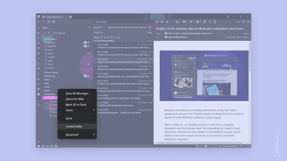Screen dimensions: 287x161
Task: Click the All search scope button
Action: coord(150,27)
